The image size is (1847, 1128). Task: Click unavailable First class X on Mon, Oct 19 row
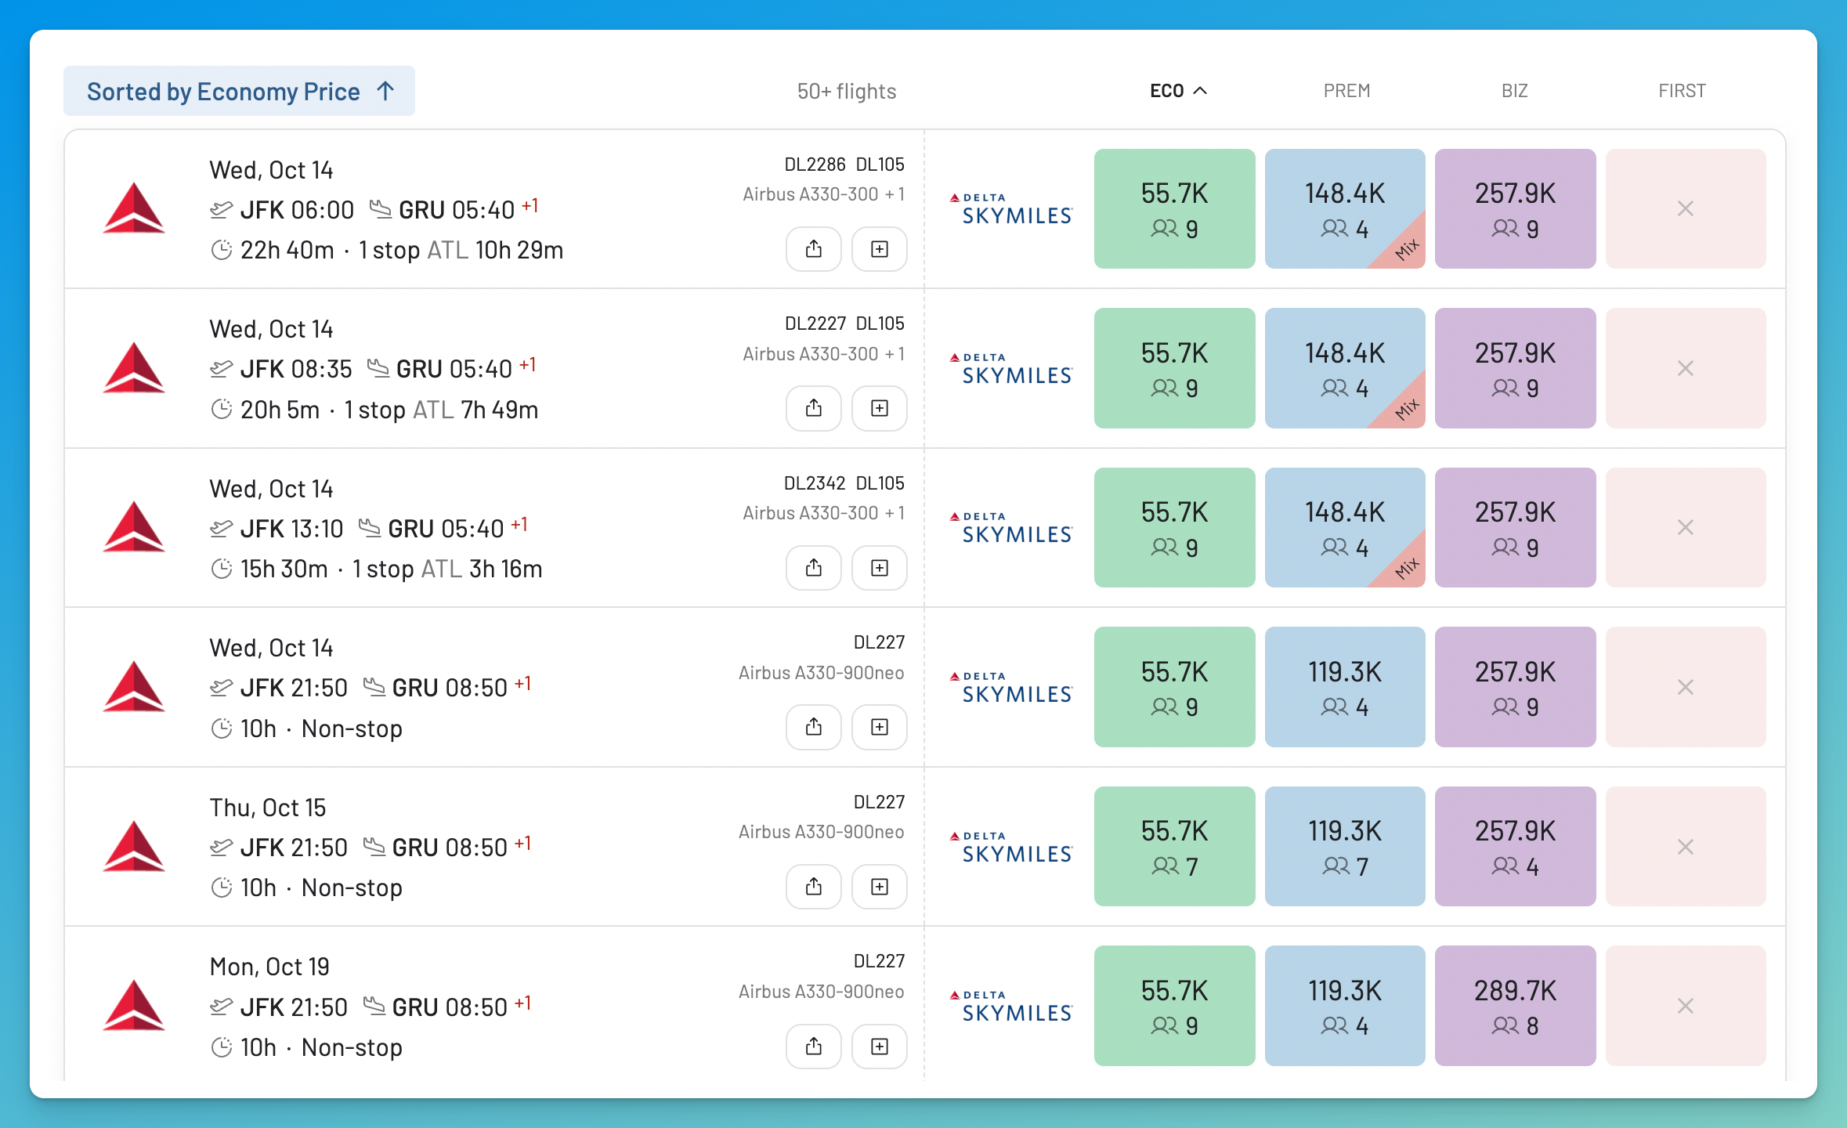[1686, 1006]
